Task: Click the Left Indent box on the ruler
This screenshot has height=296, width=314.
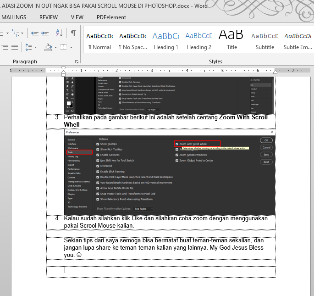Action: point(63,75)
